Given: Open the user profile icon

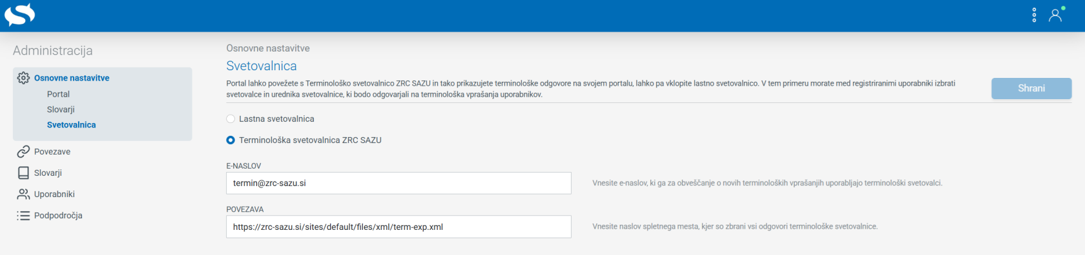Looking at the screenshot, I should tap(1056, 15).
